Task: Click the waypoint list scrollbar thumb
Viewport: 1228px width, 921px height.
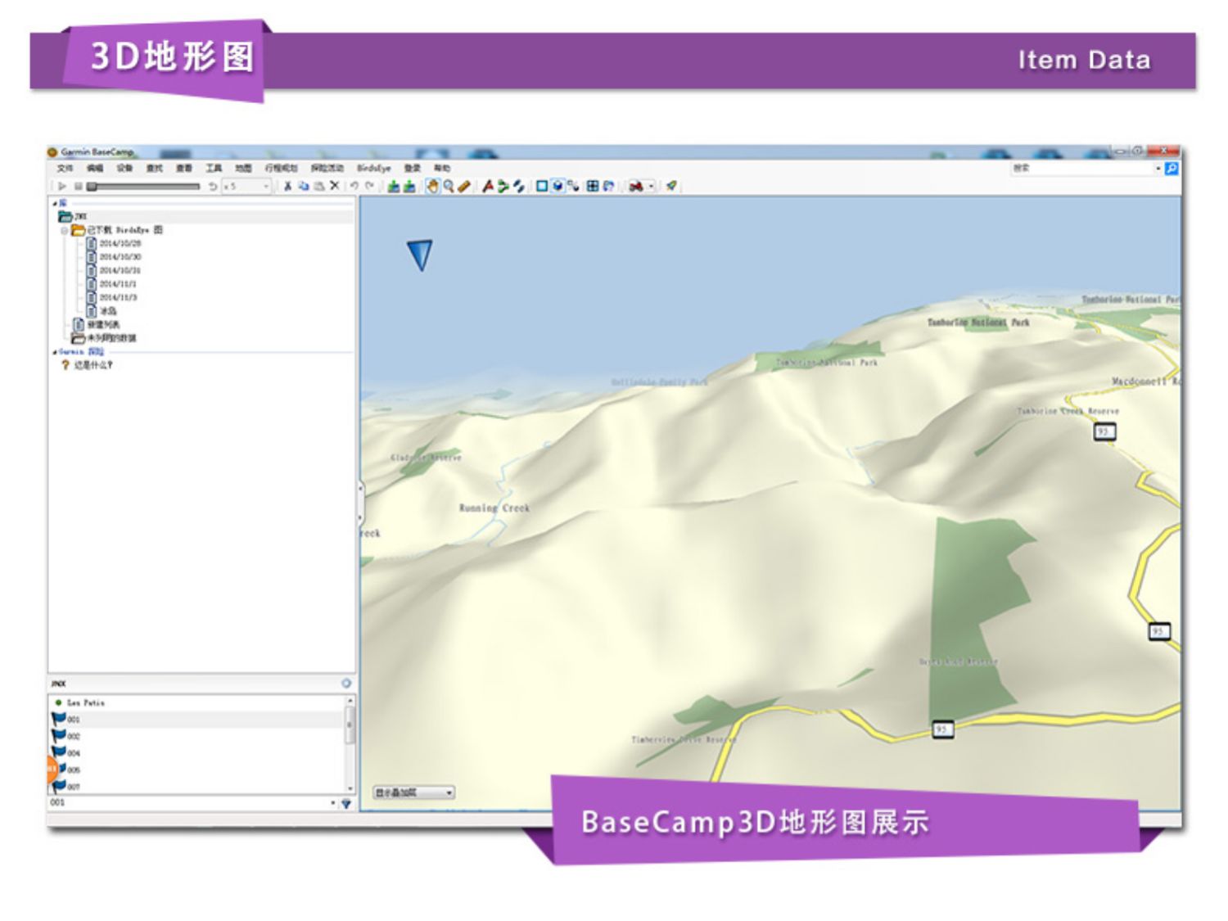Action: [350, 725]
